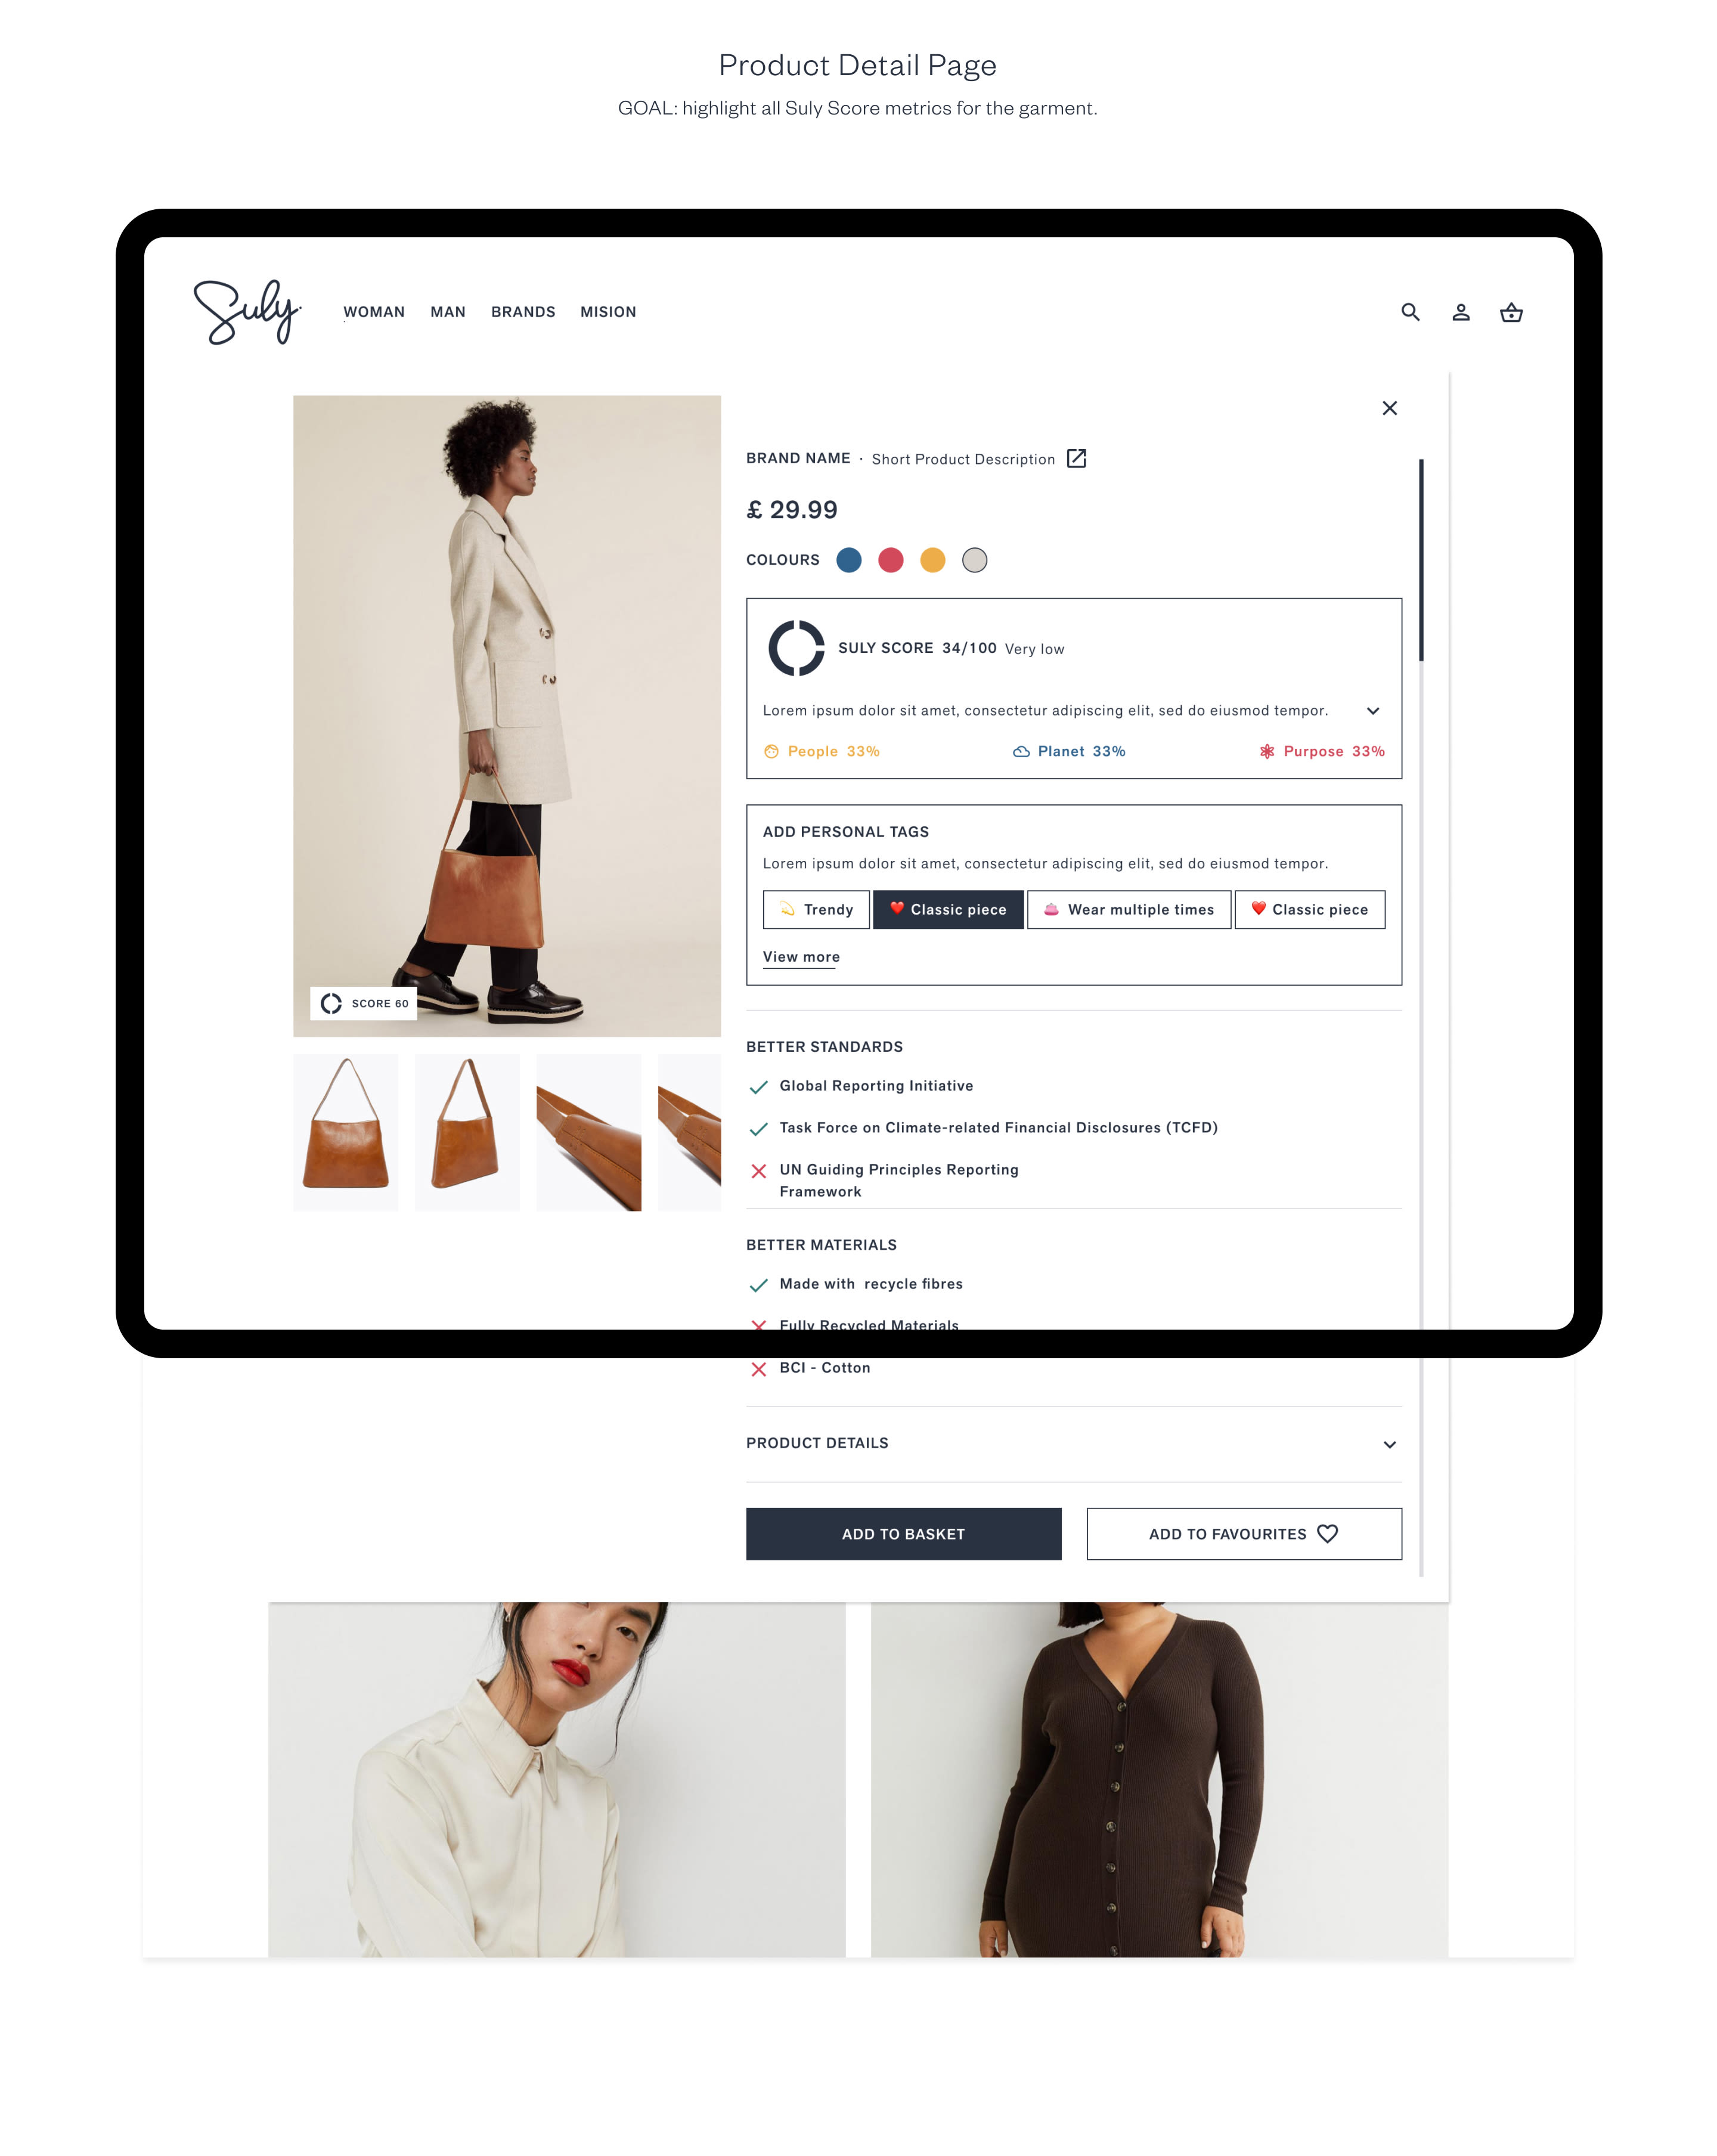
Task: Click the Planet cloud icon
Action: click(x=1021, y=751)
